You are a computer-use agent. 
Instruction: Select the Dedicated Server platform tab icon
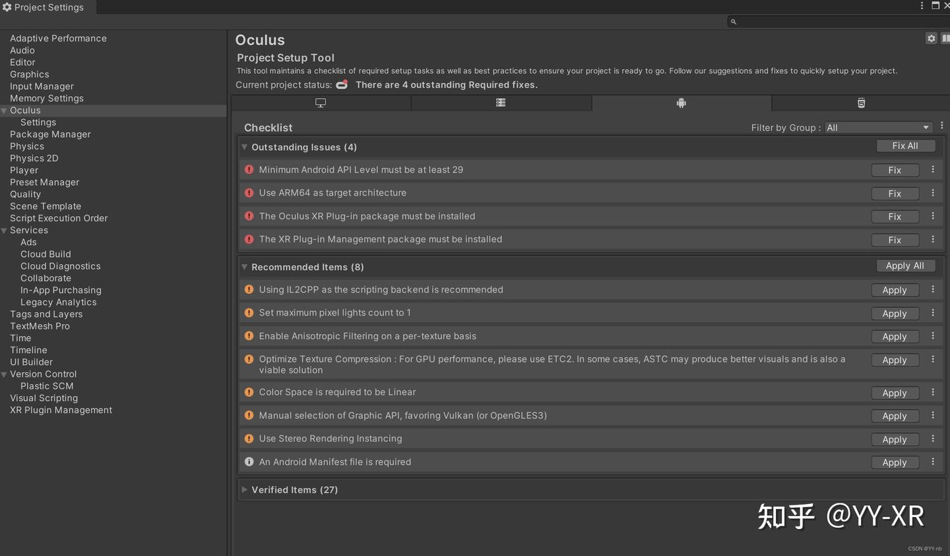(x=501, y=103)
